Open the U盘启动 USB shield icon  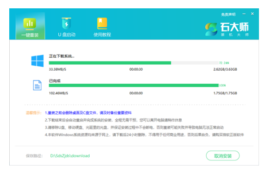point(67,23)
